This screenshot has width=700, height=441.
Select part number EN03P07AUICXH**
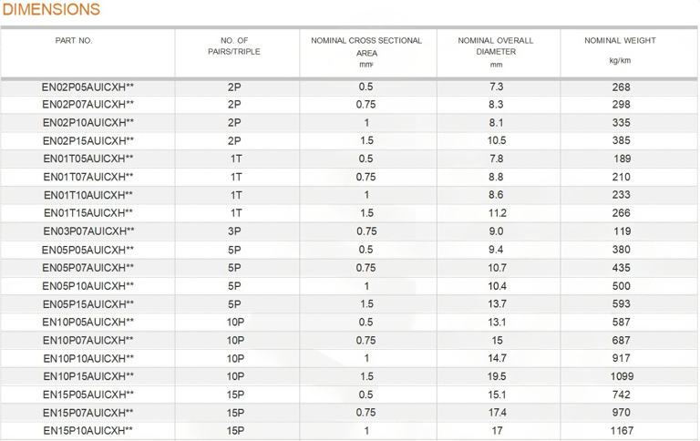(x=88, y=231)
